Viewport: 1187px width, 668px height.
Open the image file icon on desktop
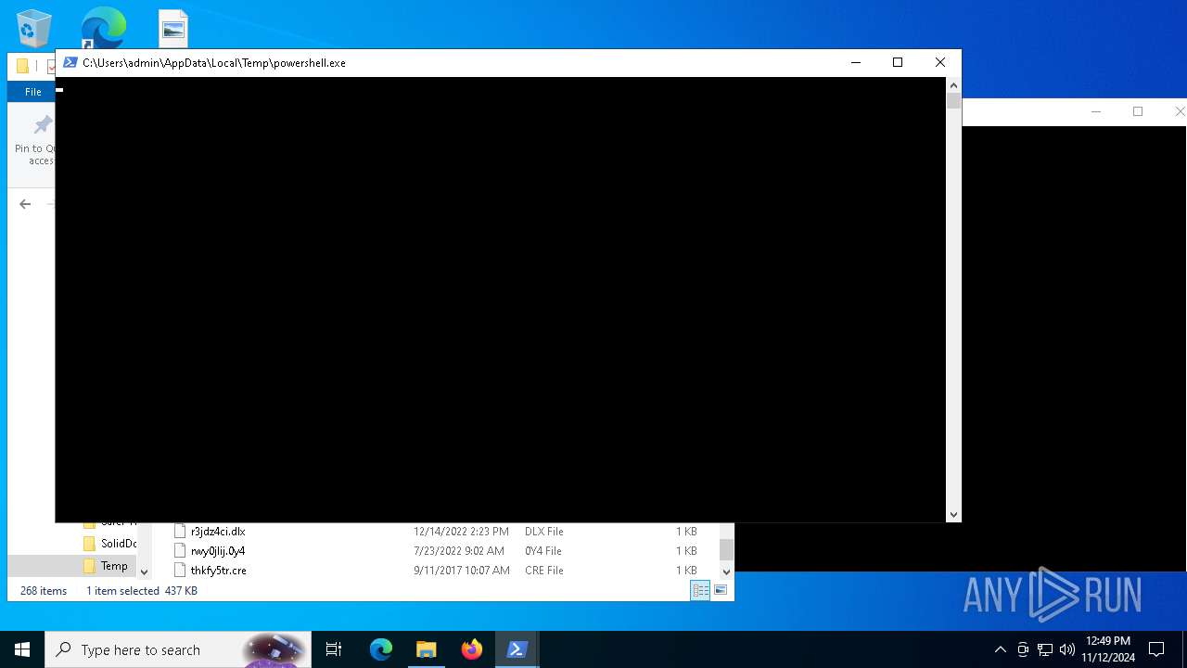pos(173,29)
